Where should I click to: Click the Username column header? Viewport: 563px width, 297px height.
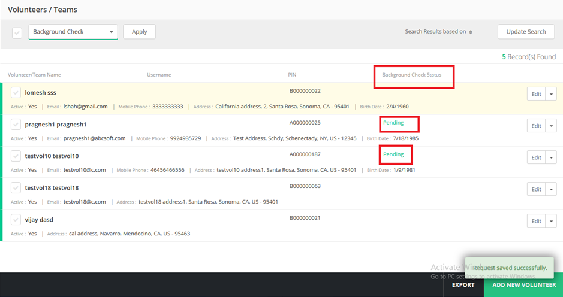point(159,75)
